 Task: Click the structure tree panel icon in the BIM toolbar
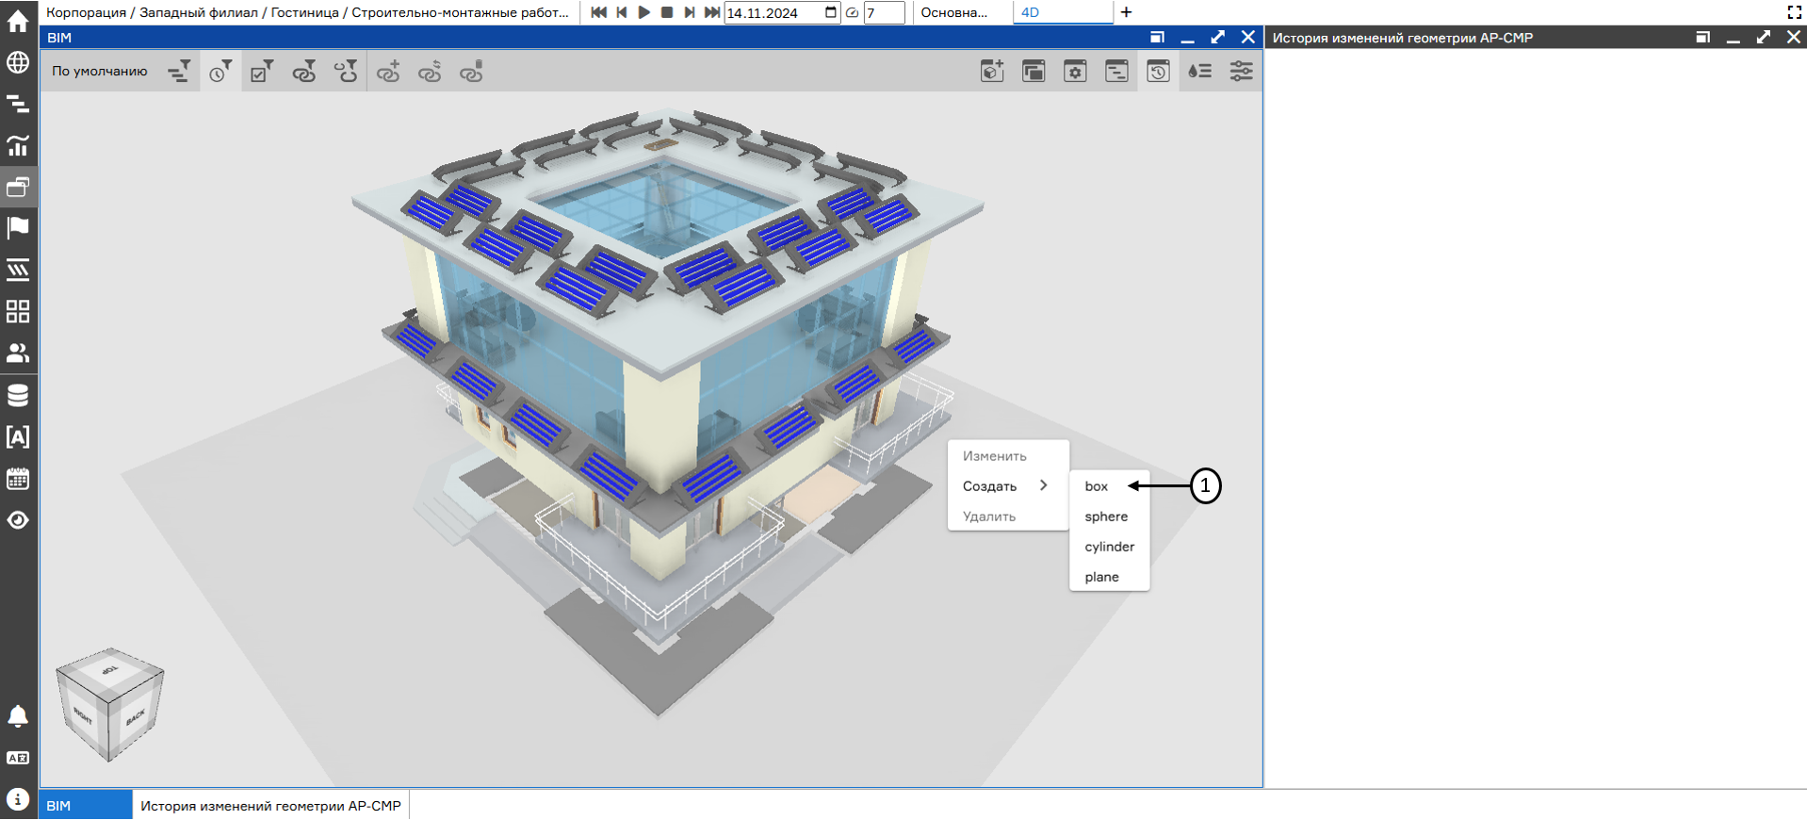(x=1116, y=72)
